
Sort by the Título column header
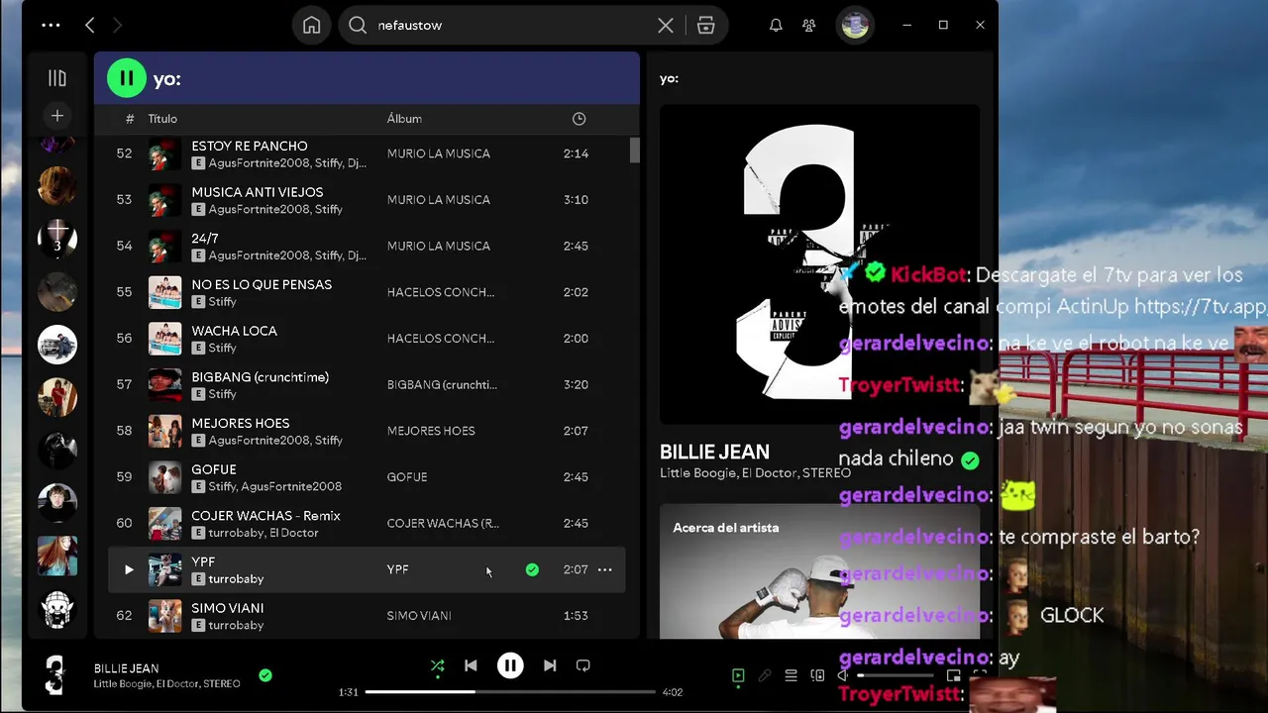pos(162,119)
